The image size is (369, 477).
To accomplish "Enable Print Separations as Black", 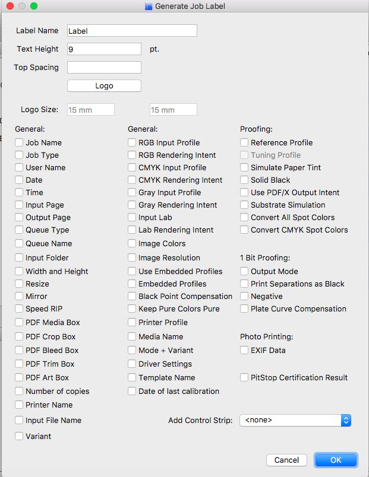I will pyautogui.click(x=244, y=284).
